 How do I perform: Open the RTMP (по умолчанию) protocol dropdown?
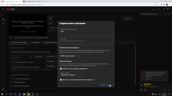(69, 56)
